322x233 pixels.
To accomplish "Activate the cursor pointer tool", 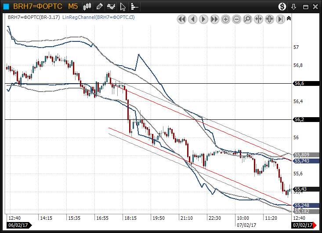I will click(123, 7).
